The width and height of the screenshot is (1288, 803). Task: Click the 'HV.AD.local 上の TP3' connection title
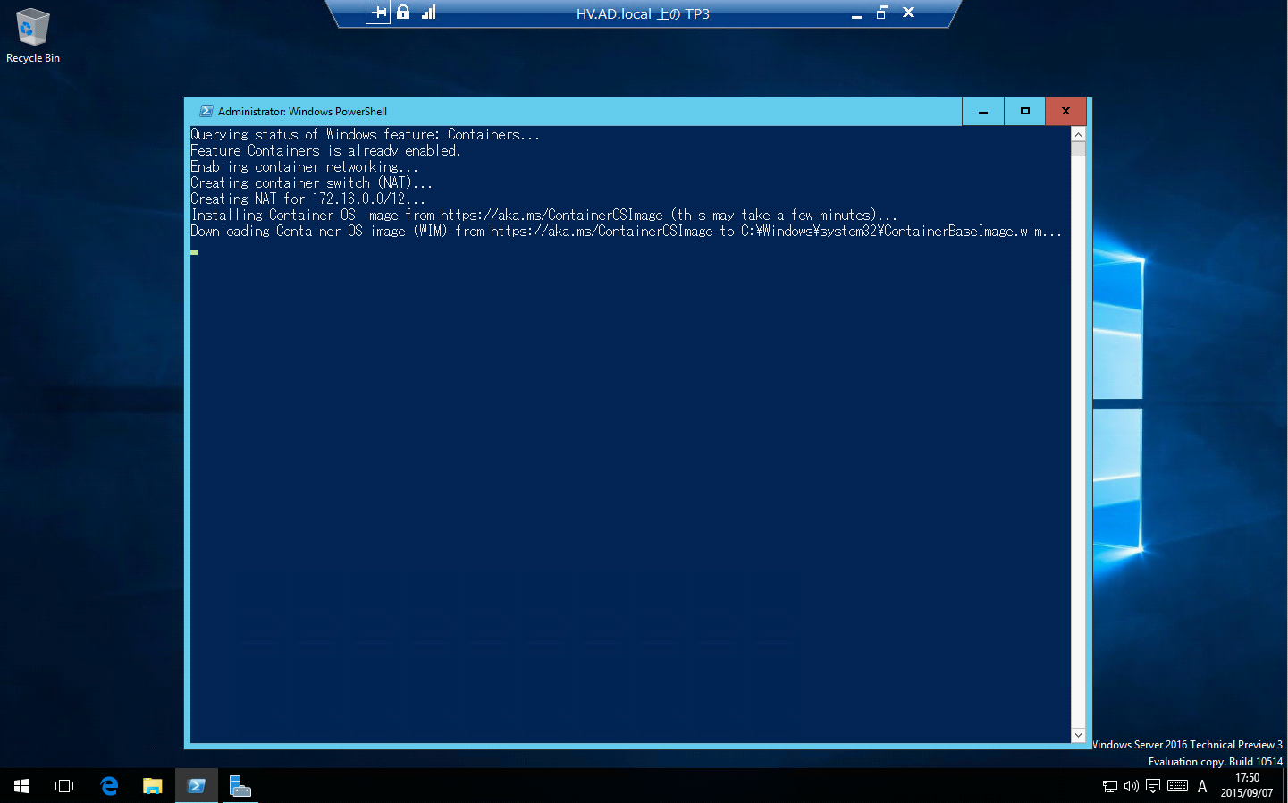643,14
